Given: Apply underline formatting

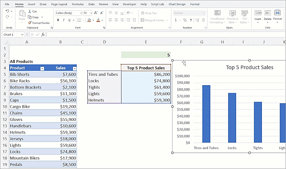Looking at the screenshot, I should [69, 20].
